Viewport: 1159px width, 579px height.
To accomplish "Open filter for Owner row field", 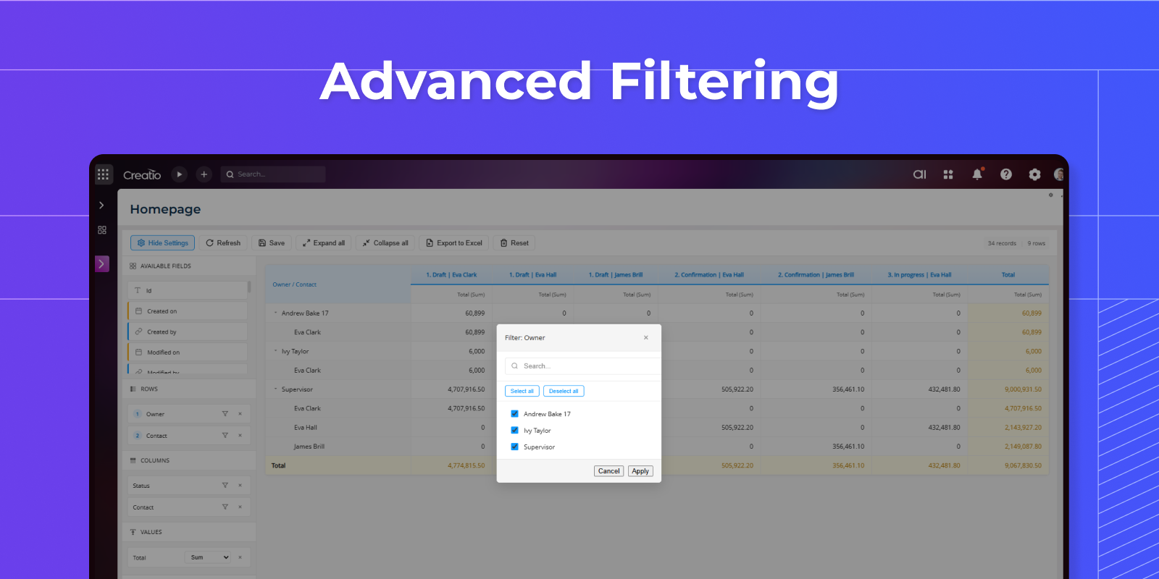I will pos(225,414).
